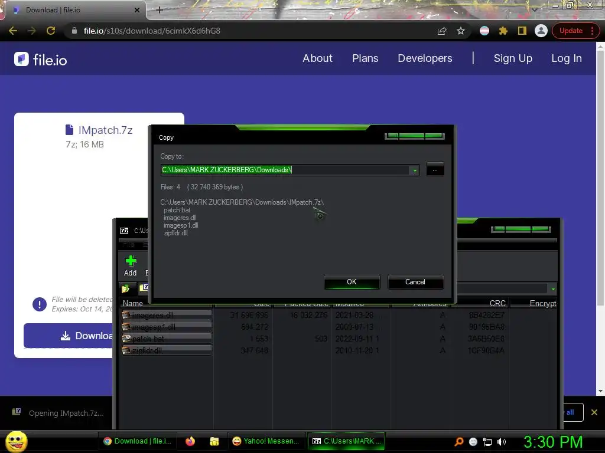Expand the Copy to path dropdown

(415, 170)
